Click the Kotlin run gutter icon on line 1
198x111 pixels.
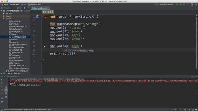coord(37,16)
